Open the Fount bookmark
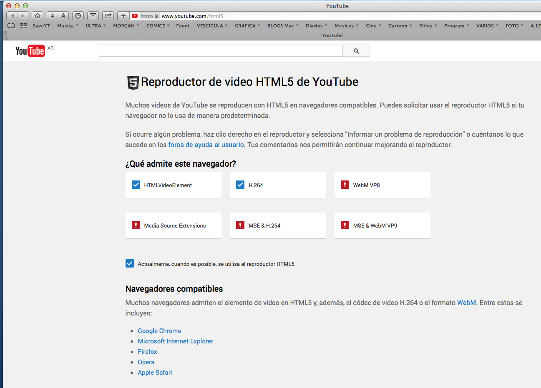This screenshot has height=388, width=541. (x=183, y=26)
